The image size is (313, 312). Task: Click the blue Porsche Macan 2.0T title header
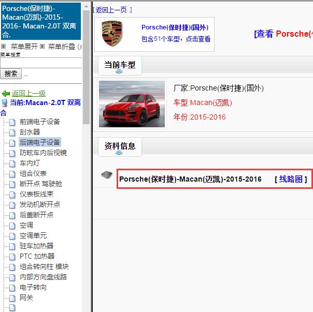(41, 21)
